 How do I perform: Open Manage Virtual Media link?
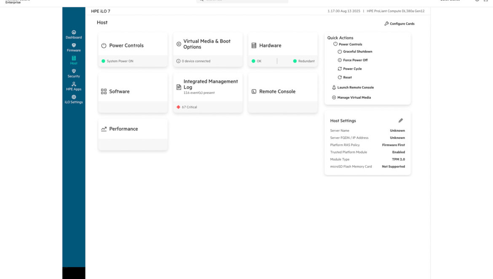[354, 98]
